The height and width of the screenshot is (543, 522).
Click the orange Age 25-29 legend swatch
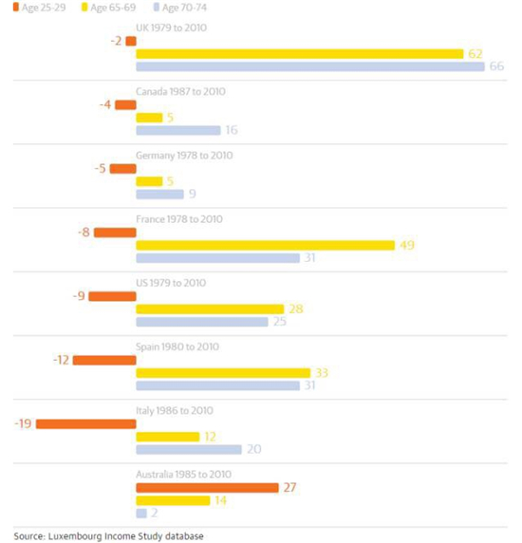click(x=16, y=7)
